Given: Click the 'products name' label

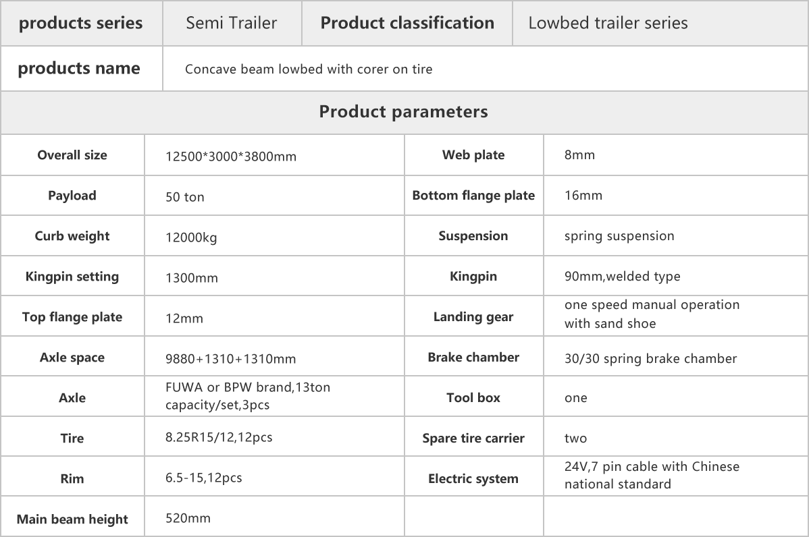Looking at the screenshot, I should (x=79, y=68).
